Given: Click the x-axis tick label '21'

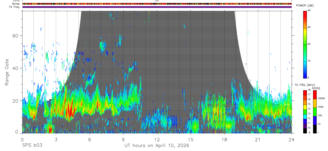Looking at the screenshot, I should [x=258, y=140].
